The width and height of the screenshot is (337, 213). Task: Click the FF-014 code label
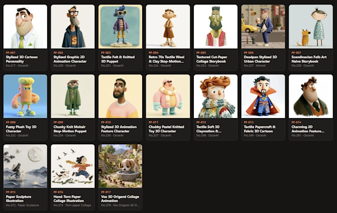296,123
